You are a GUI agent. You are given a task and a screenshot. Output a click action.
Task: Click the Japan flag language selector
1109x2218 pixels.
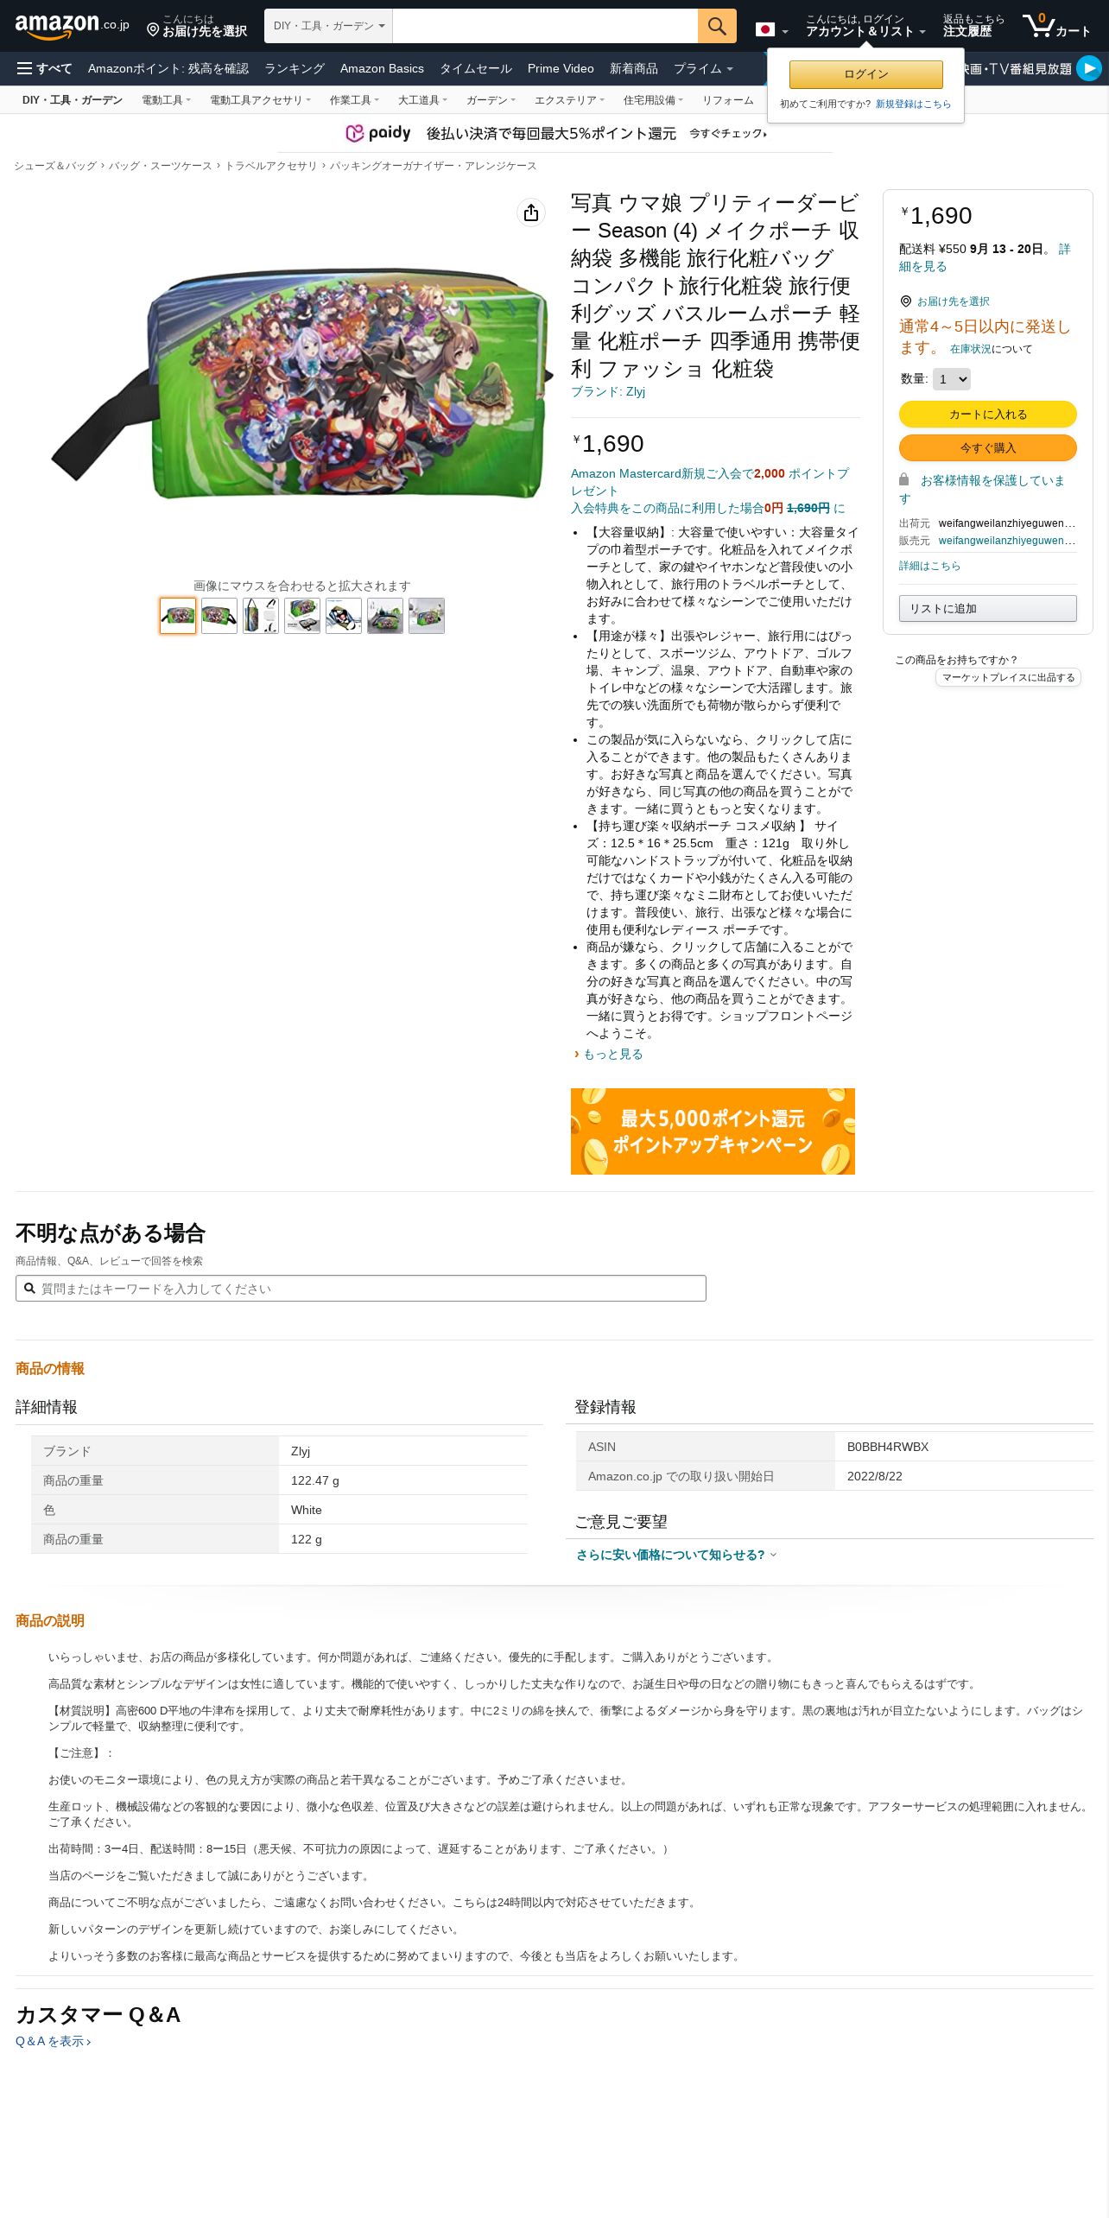tap(771, 30)
